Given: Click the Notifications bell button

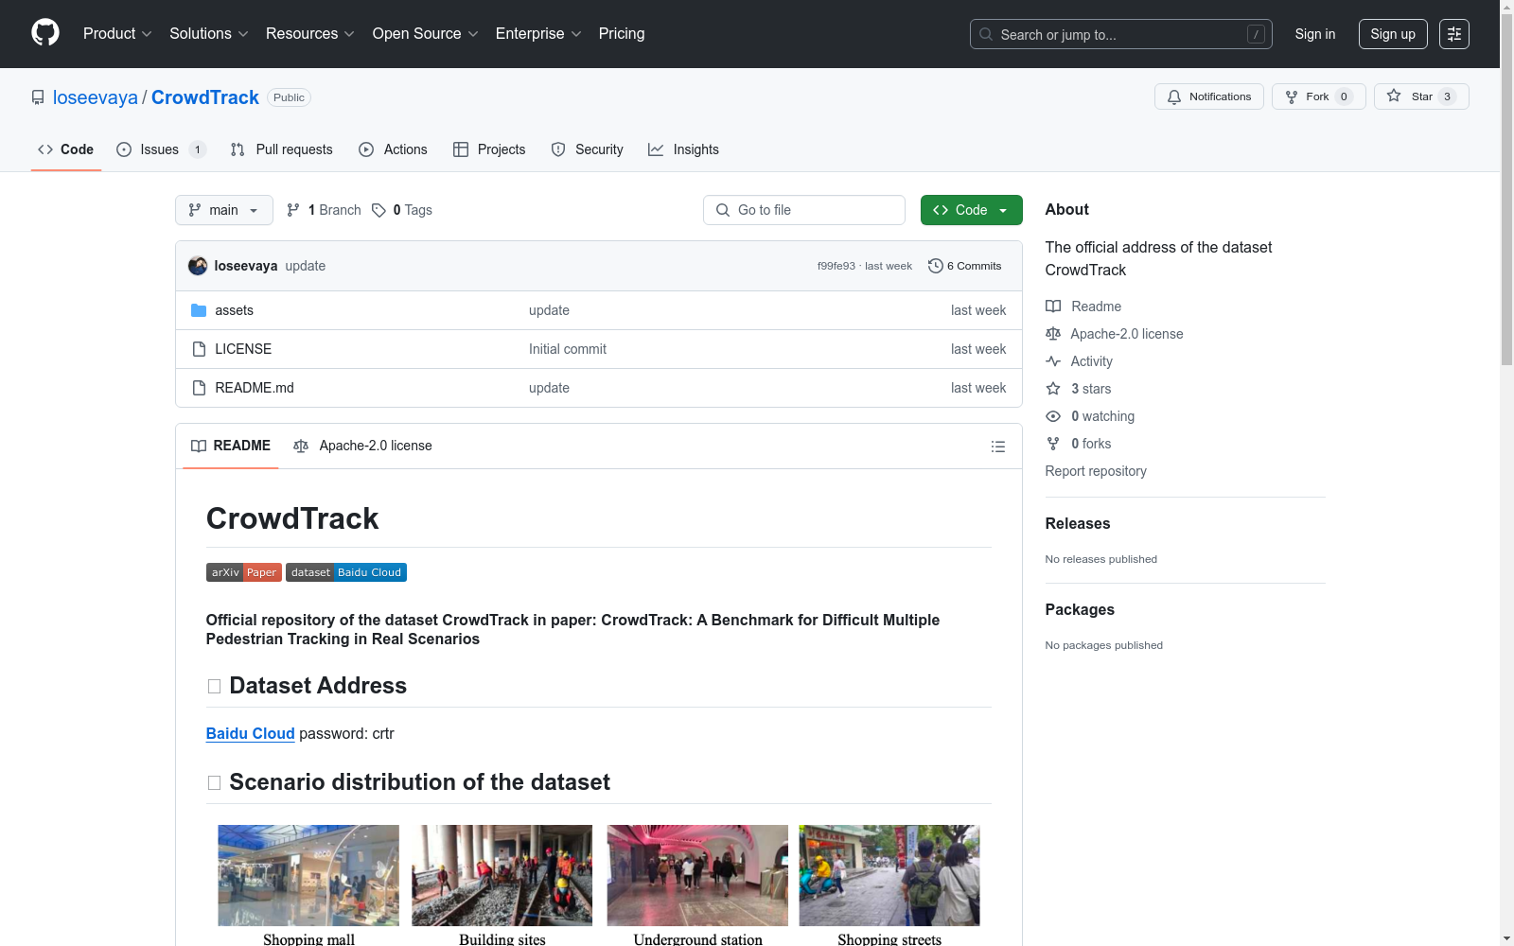Looking at the screenshot, I should [1208, 96].
